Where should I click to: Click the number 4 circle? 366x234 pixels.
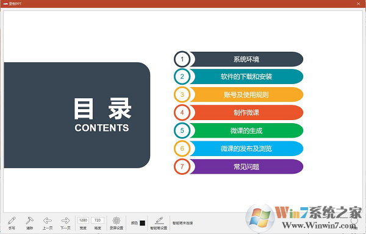pos(182,113)
